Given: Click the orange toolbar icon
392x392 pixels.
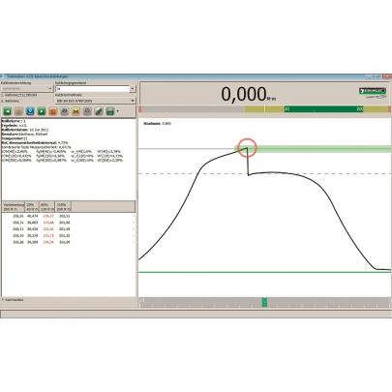Looking at the screenshot, I should click(53, 111).
